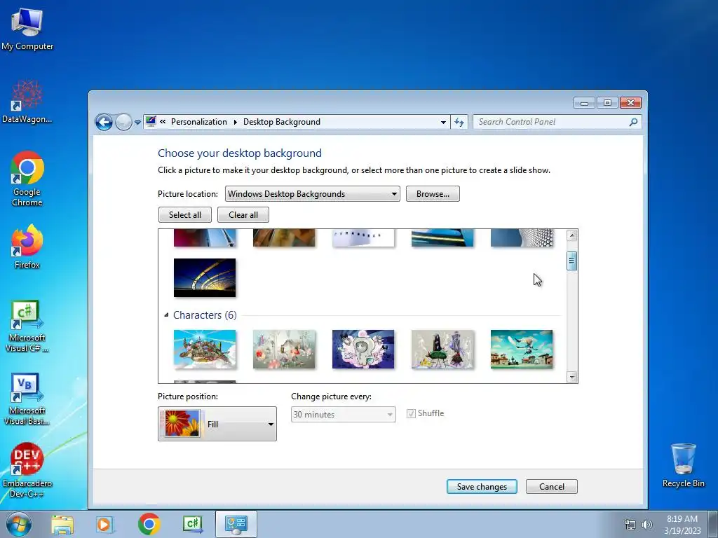Launch Embarcadero Dev-C++ desktop shortcut
The height and width of the screenshot is (538, 718).
(27, 470)
